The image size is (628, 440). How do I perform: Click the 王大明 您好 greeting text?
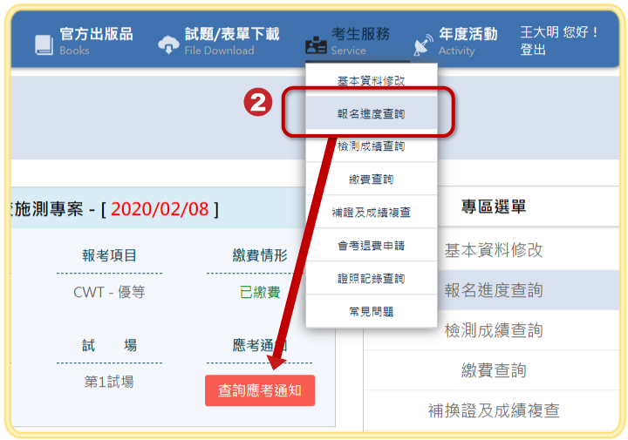559,32
